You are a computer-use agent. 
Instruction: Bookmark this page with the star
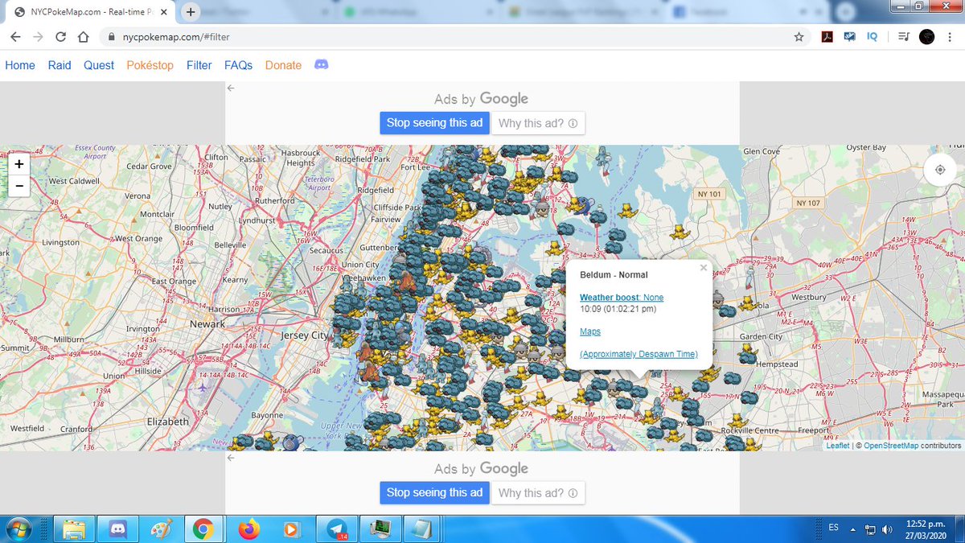[x=799, y=37]
